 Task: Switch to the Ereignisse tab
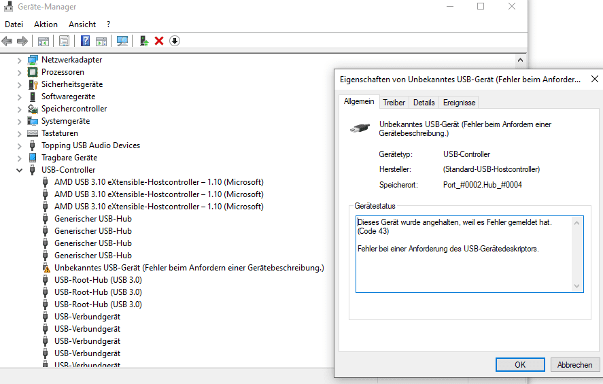(459, 103)
